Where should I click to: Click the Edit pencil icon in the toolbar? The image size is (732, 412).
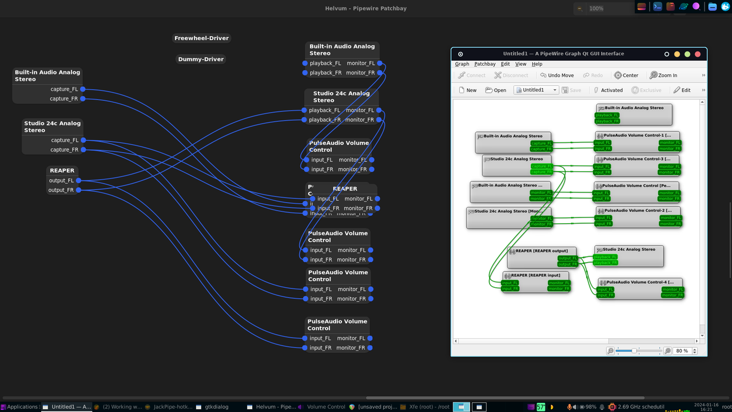(x=678, y=90)
